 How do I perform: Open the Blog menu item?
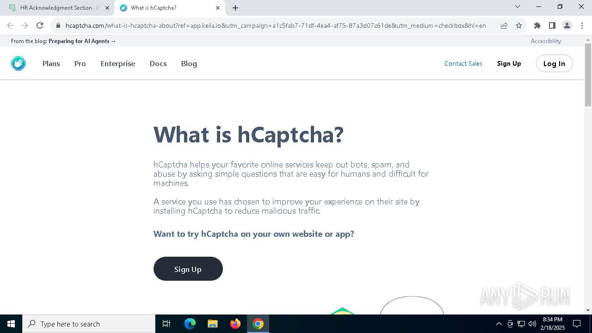pyautogui.click(x=189, y=63)
